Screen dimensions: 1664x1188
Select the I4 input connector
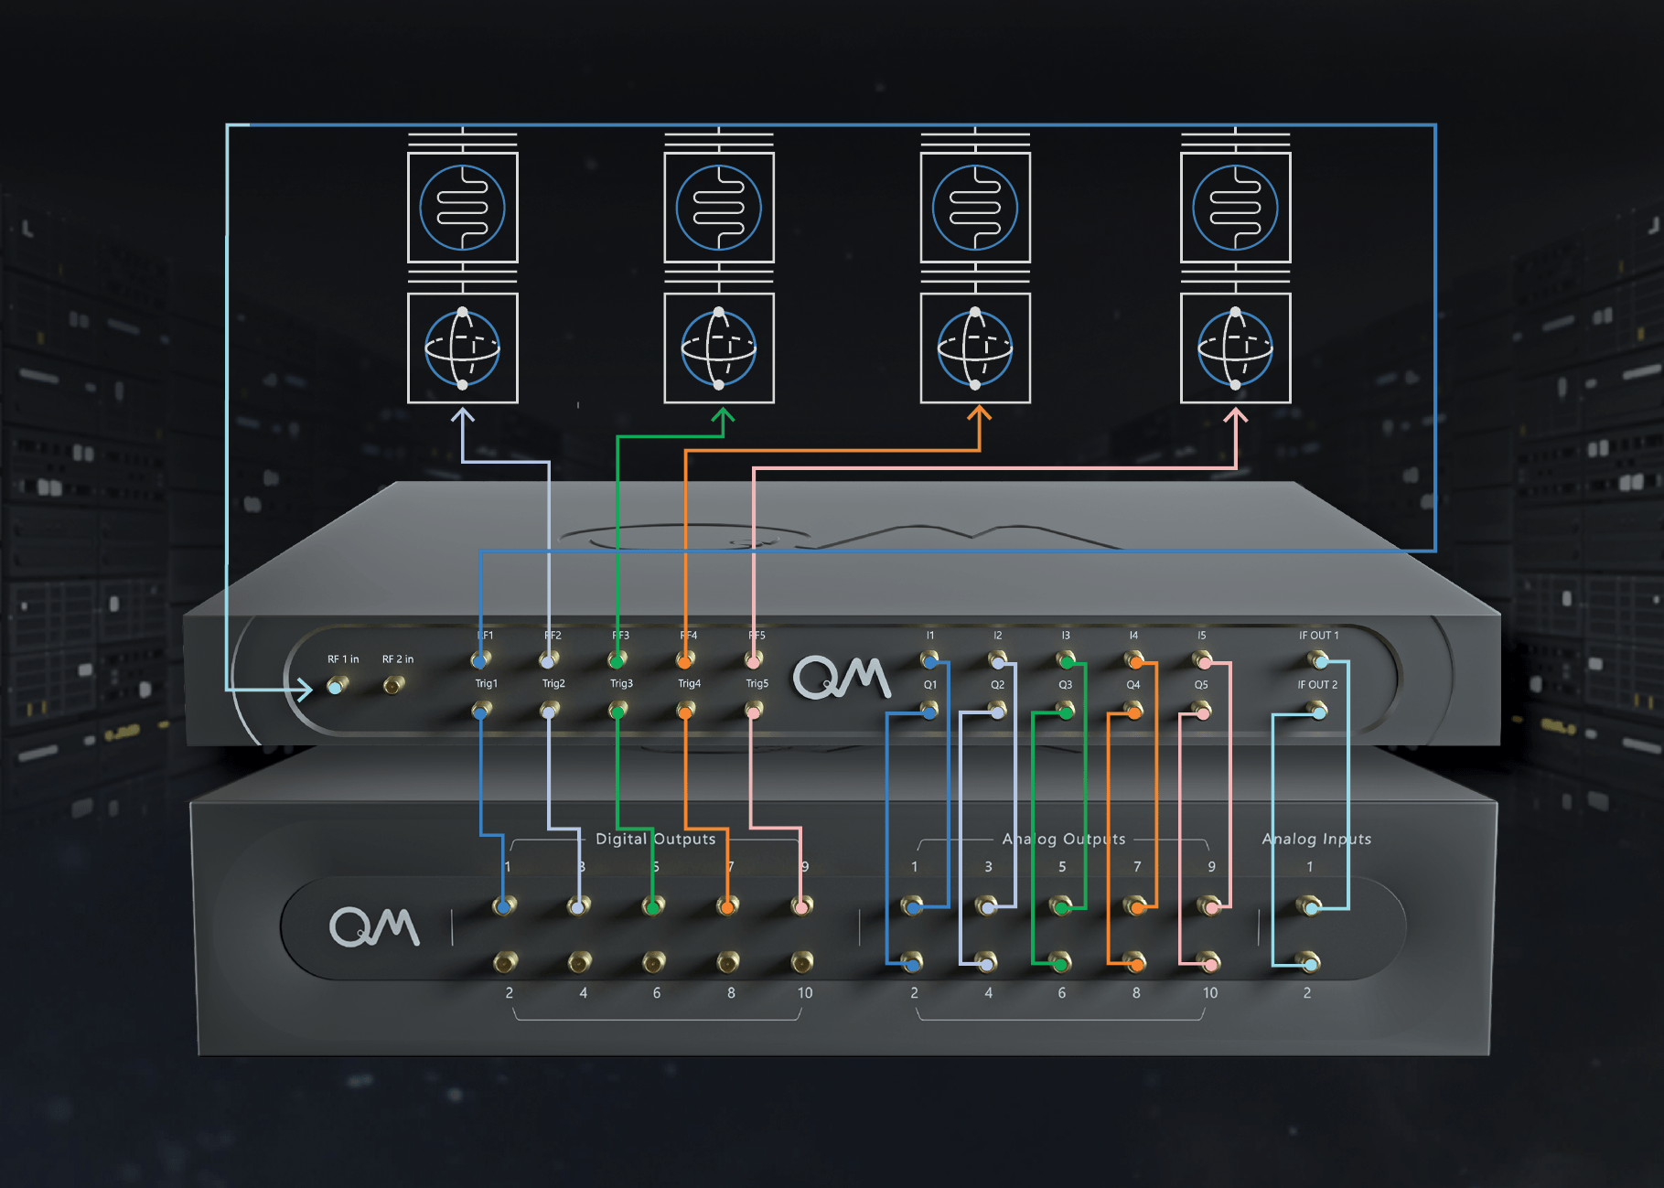pyautogui.click(x=1134, y=659)
